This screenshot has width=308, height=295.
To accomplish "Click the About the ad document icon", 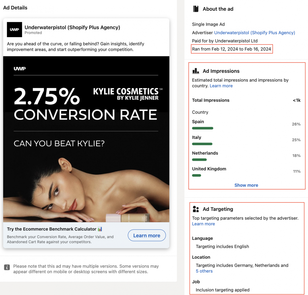I will 196,9.
